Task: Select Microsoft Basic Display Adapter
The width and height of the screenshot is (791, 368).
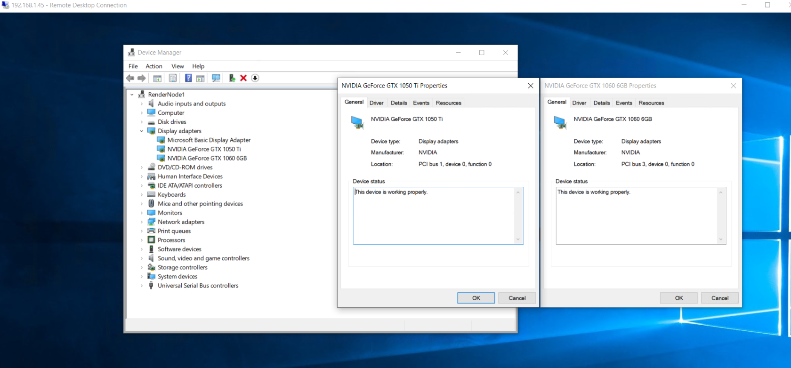Action: pyautogui.click(x=209, y=140)
